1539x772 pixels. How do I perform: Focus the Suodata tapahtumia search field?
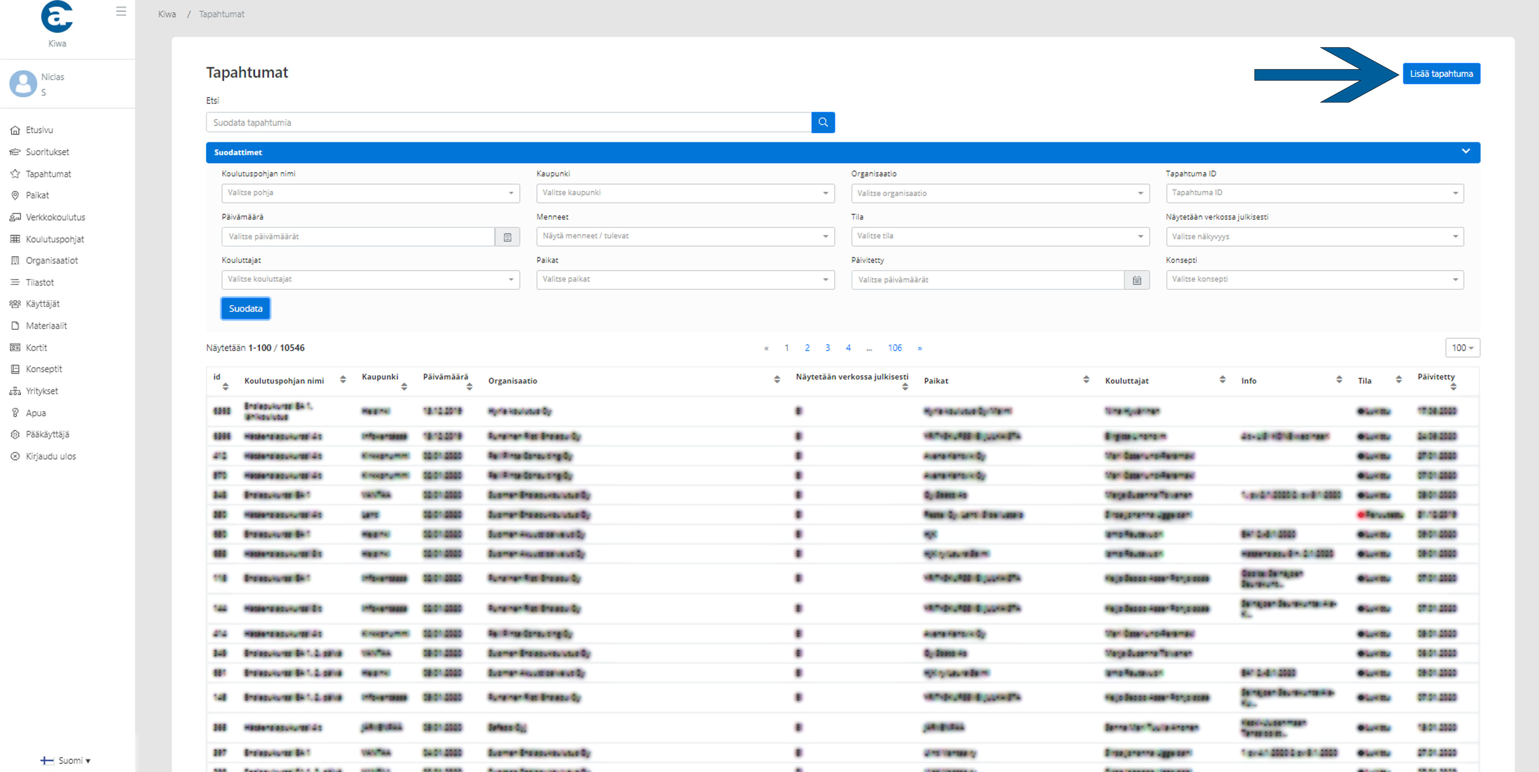[x=508, y=122]
